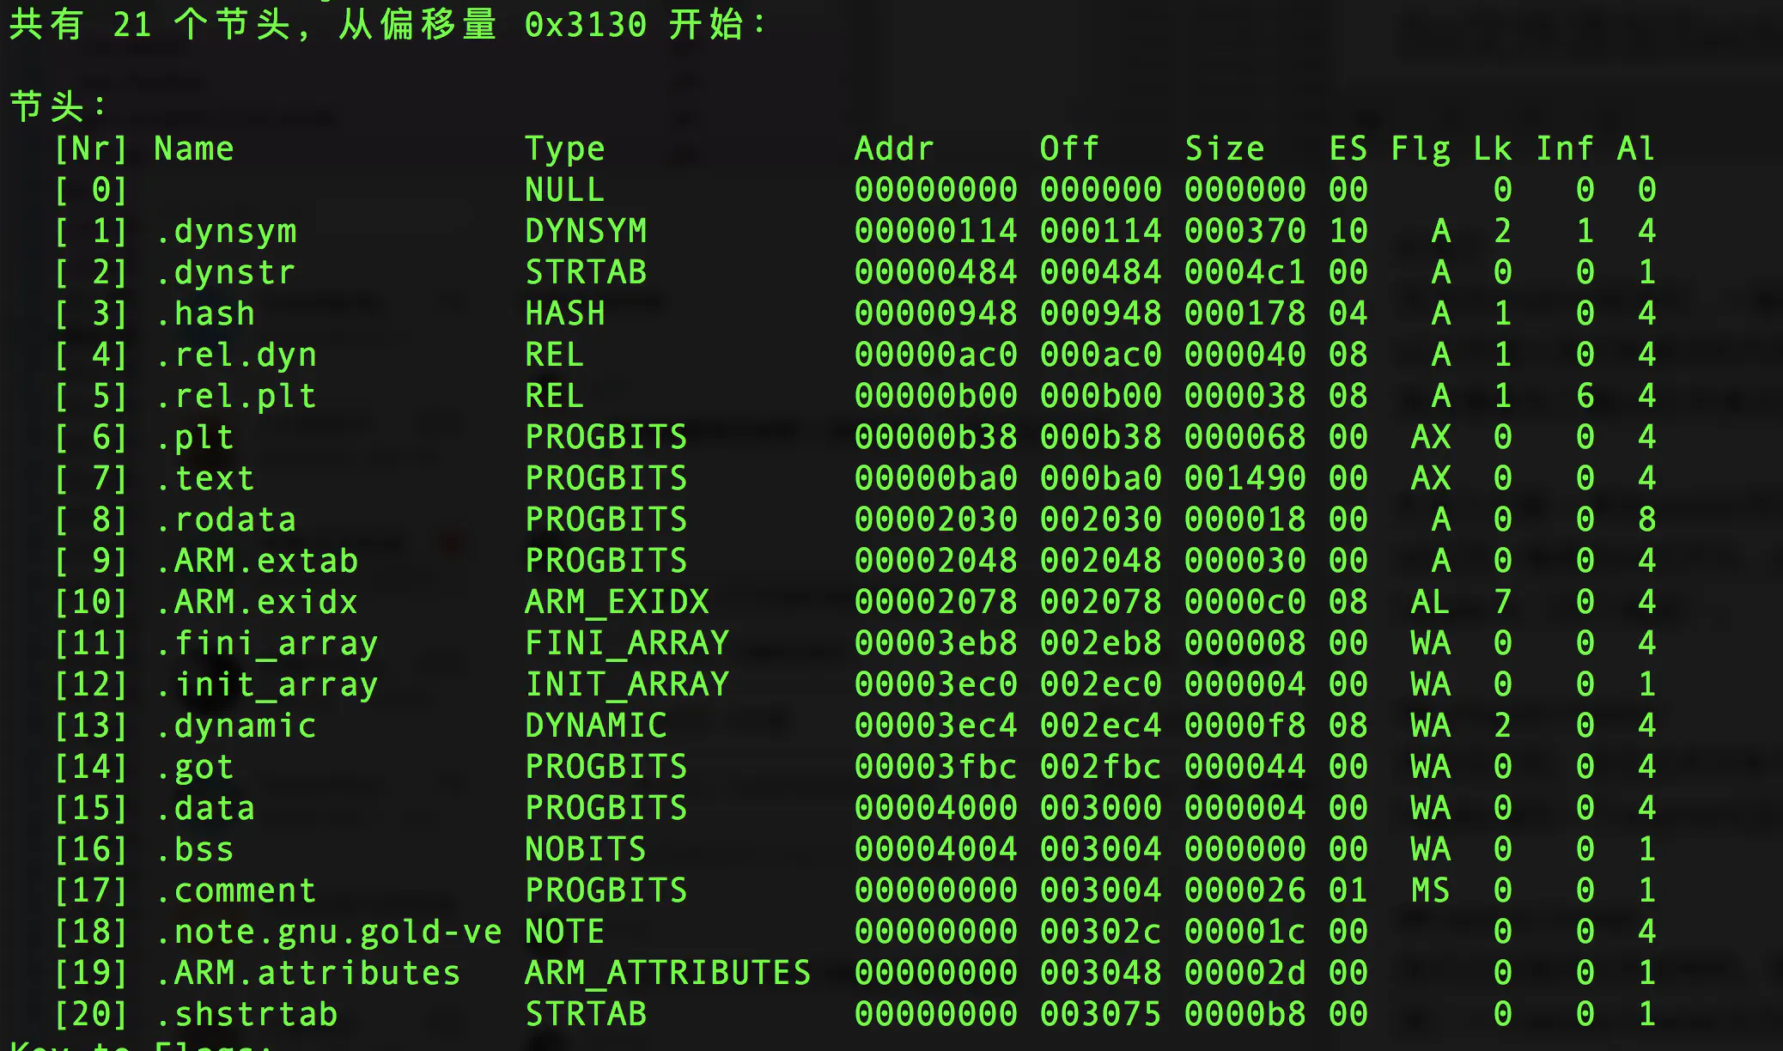1783x1051 pixels.
Task: Click the ARM_ATTRIBUTES type text
Action: pyautogui.click(x=667, y=973)
